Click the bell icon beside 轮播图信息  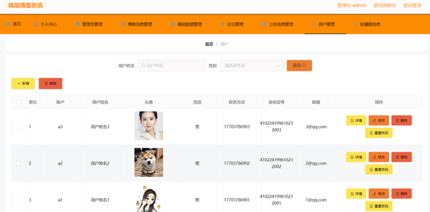tap(355, 24)
